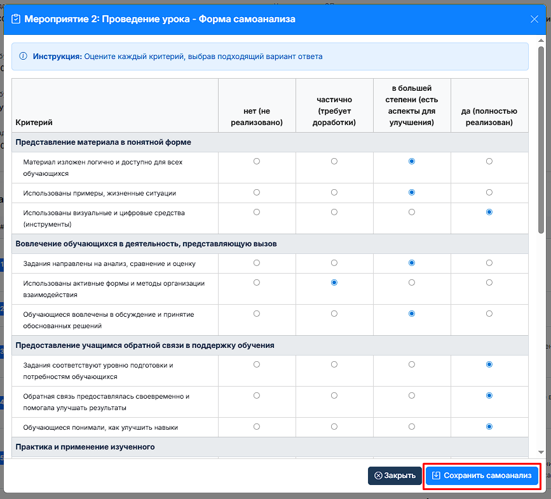Select 'нет' for Использованы визуальные и цифровые средства
551x499 pixels.
tap(257, 212)
